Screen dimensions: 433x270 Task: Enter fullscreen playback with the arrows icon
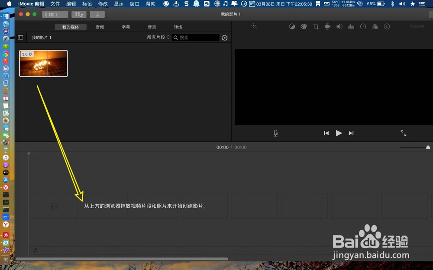coord(404,133)
